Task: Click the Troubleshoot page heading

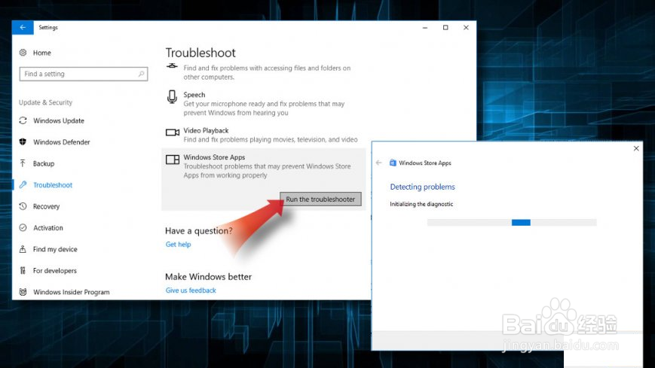Action: [200, 53]
